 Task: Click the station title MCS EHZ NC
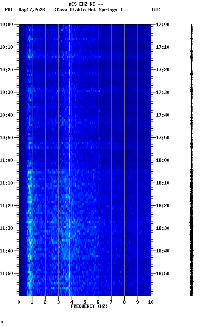coord(82,4)
